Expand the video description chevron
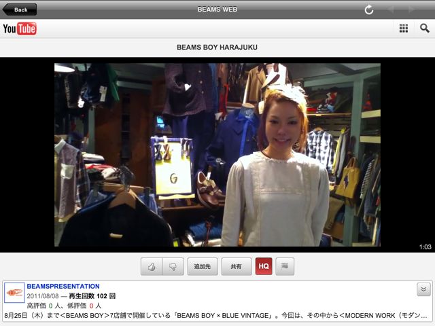 [423, 289]
